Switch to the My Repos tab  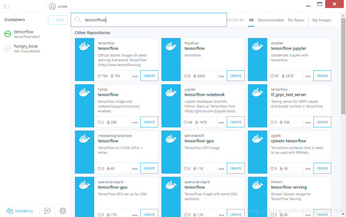tap(296, 20)
